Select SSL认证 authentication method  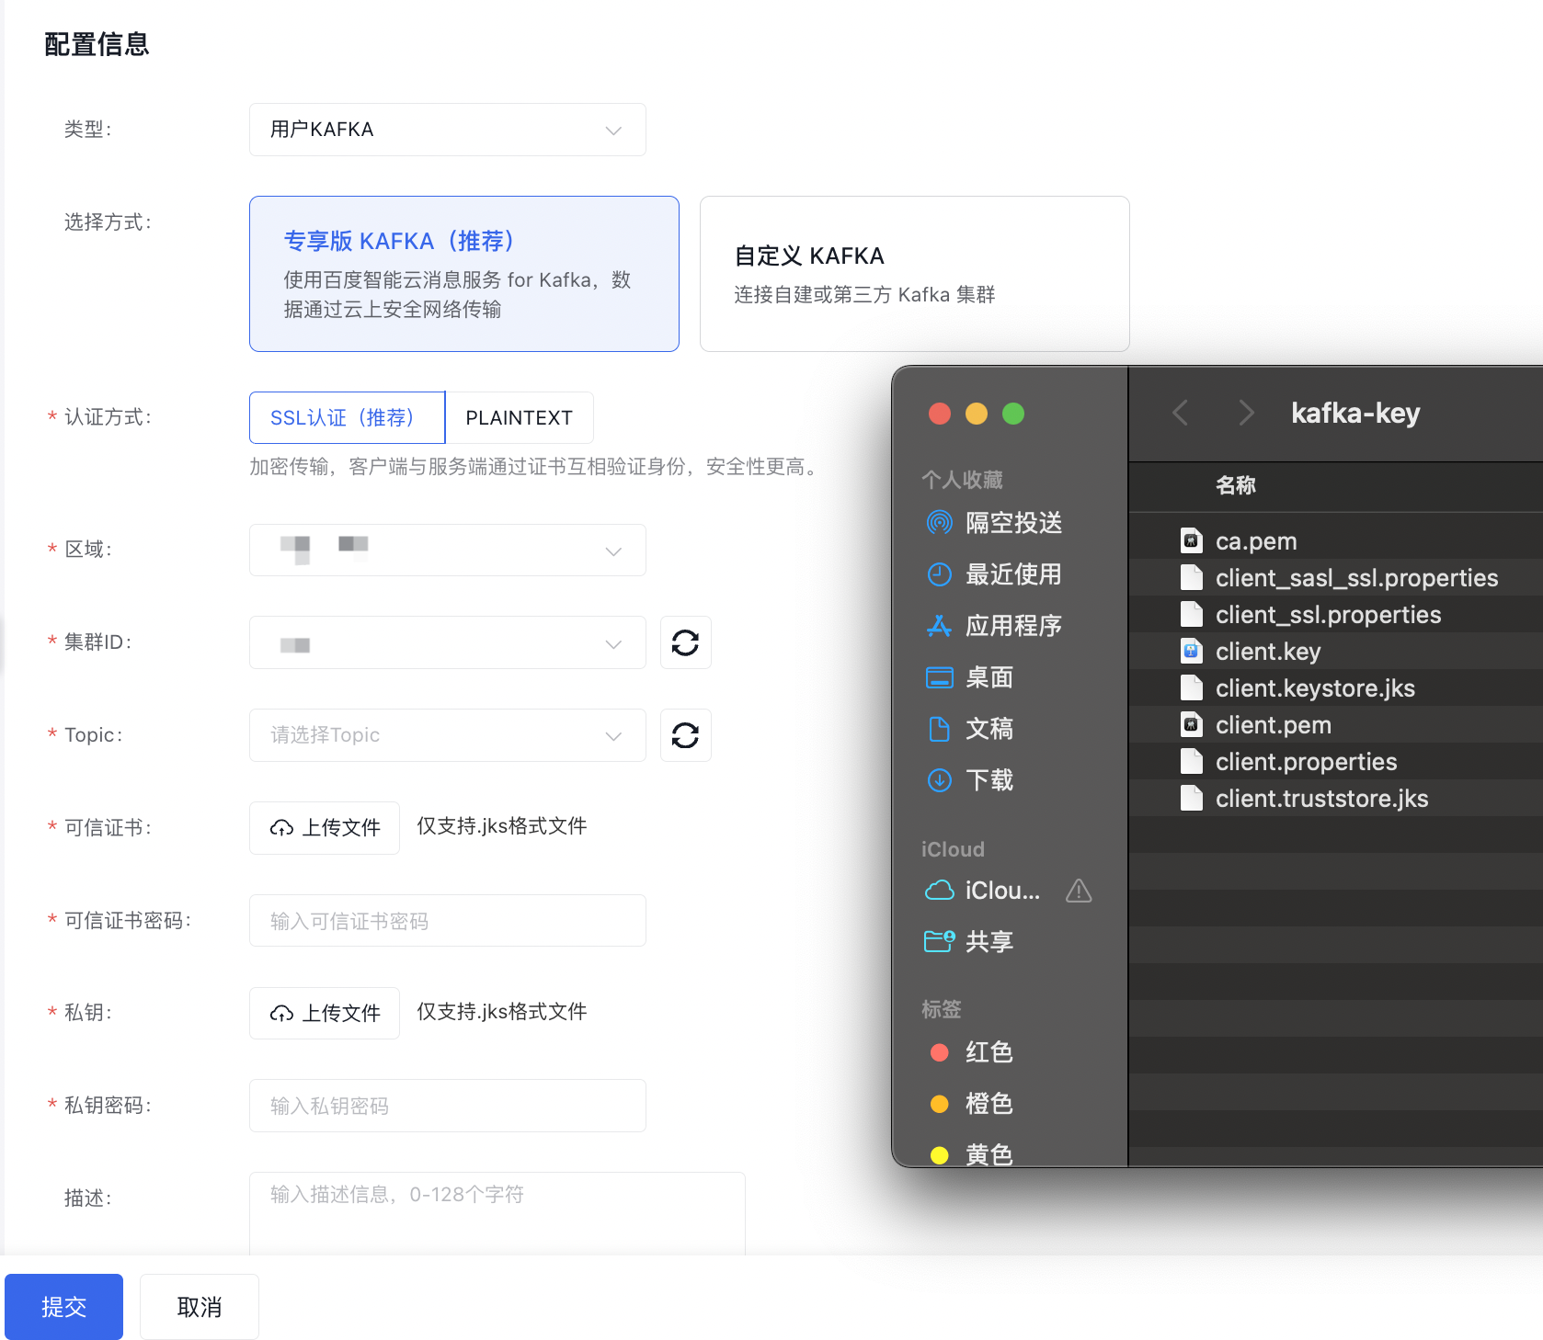(x=348, y=418)
